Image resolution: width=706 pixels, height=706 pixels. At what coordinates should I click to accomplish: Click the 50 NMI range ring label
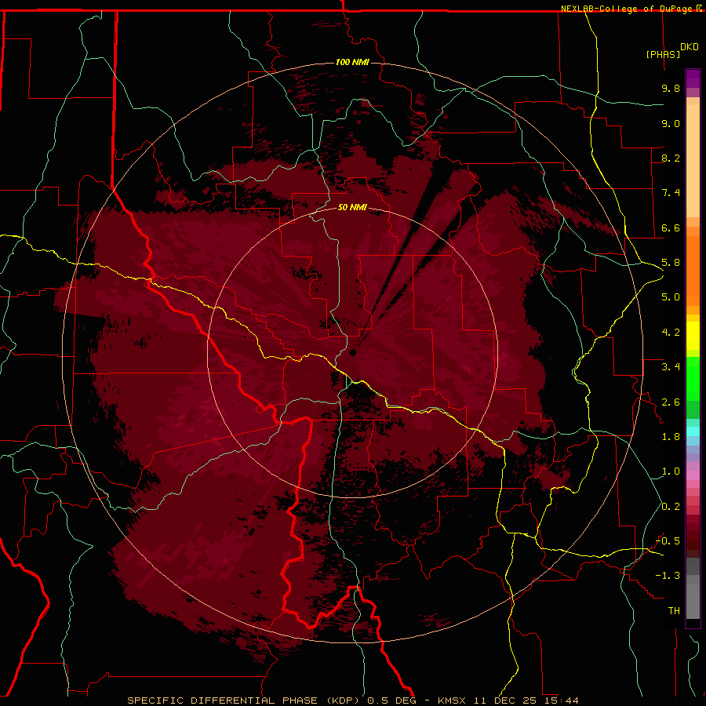[352, 207]
